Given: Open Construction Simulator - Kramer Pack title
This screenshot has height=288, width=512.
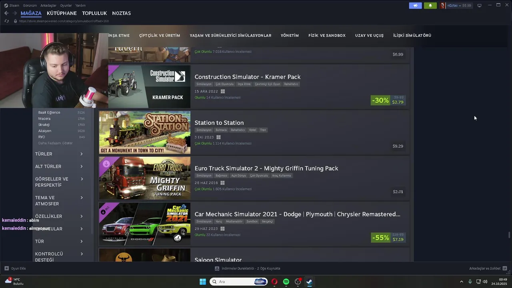Looking at the screenshot, I should point(248,77).
